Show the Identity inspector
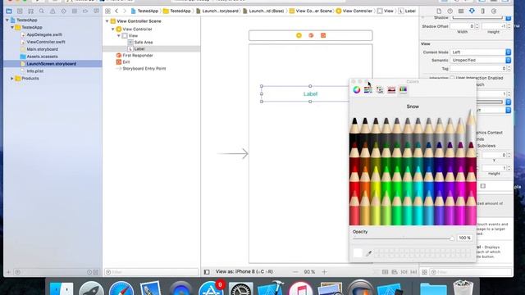The image size is (525, 295). point(461,11)
